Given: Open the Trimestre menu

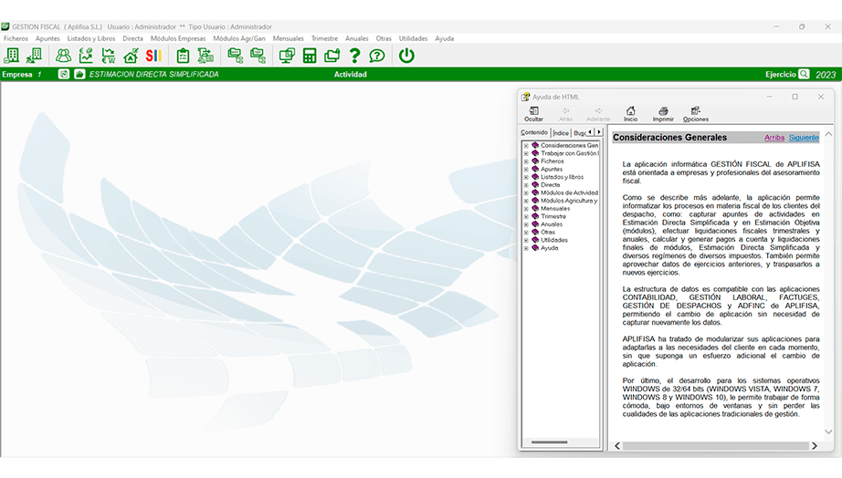Looking at the screenshot, I should [324, 38].
